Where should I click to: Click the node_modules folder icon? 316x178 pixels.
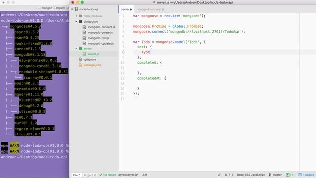(80, 16)
